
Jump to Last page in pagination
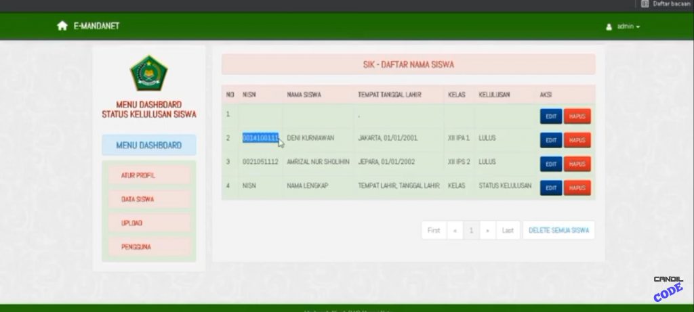point(507,230)
